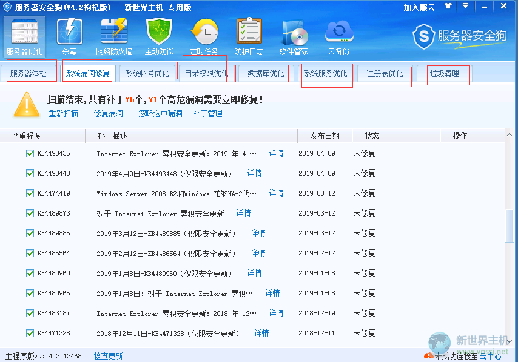Switch to the 系统漏洞修复 tab
This screenshot has height=362, width=518.
[87, 73]
